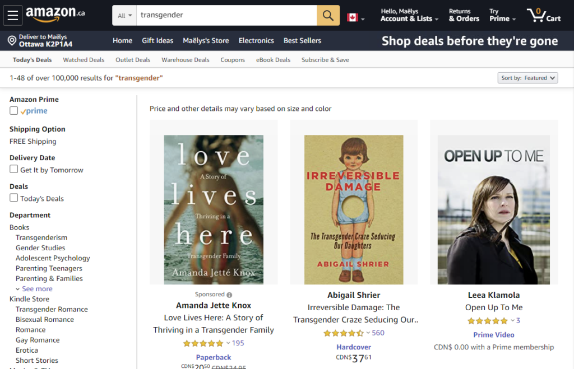Viewport: 574px width, 369px height.
Task: Click the delivery location pin icon
Action: (x=12, y=40)
